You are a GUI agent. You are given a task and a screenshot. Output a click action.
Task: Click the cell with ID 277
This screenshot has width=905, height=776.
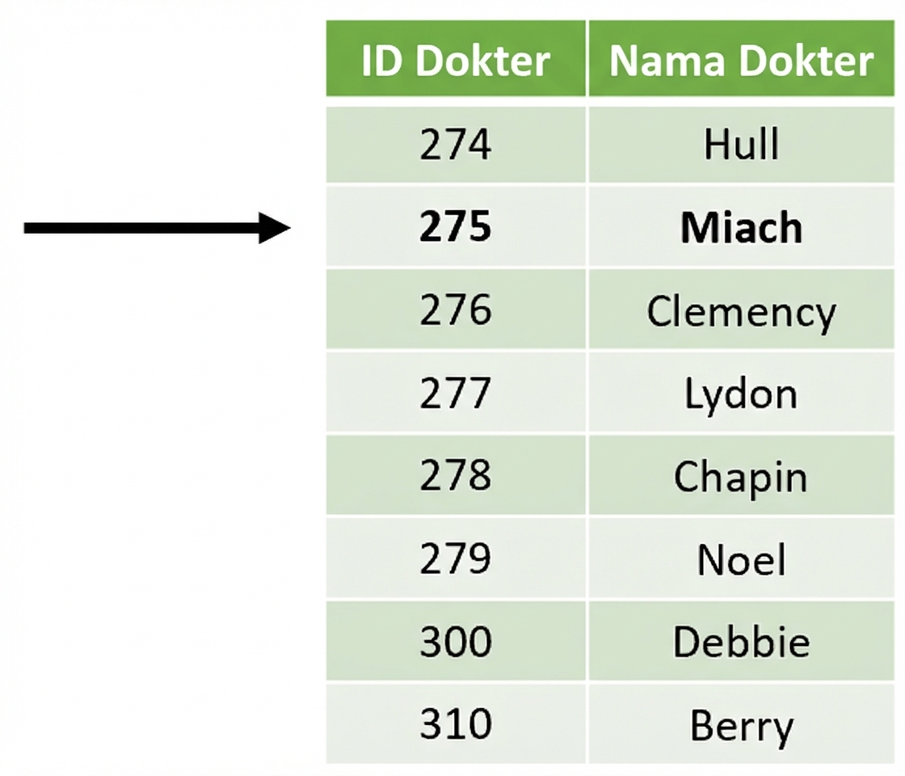tap(456, 394)
